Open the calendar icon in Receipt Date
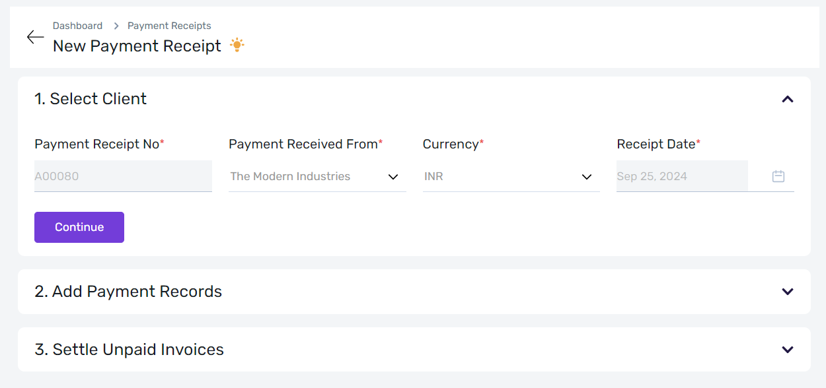The image size is (826, 388). click(778, 176)
